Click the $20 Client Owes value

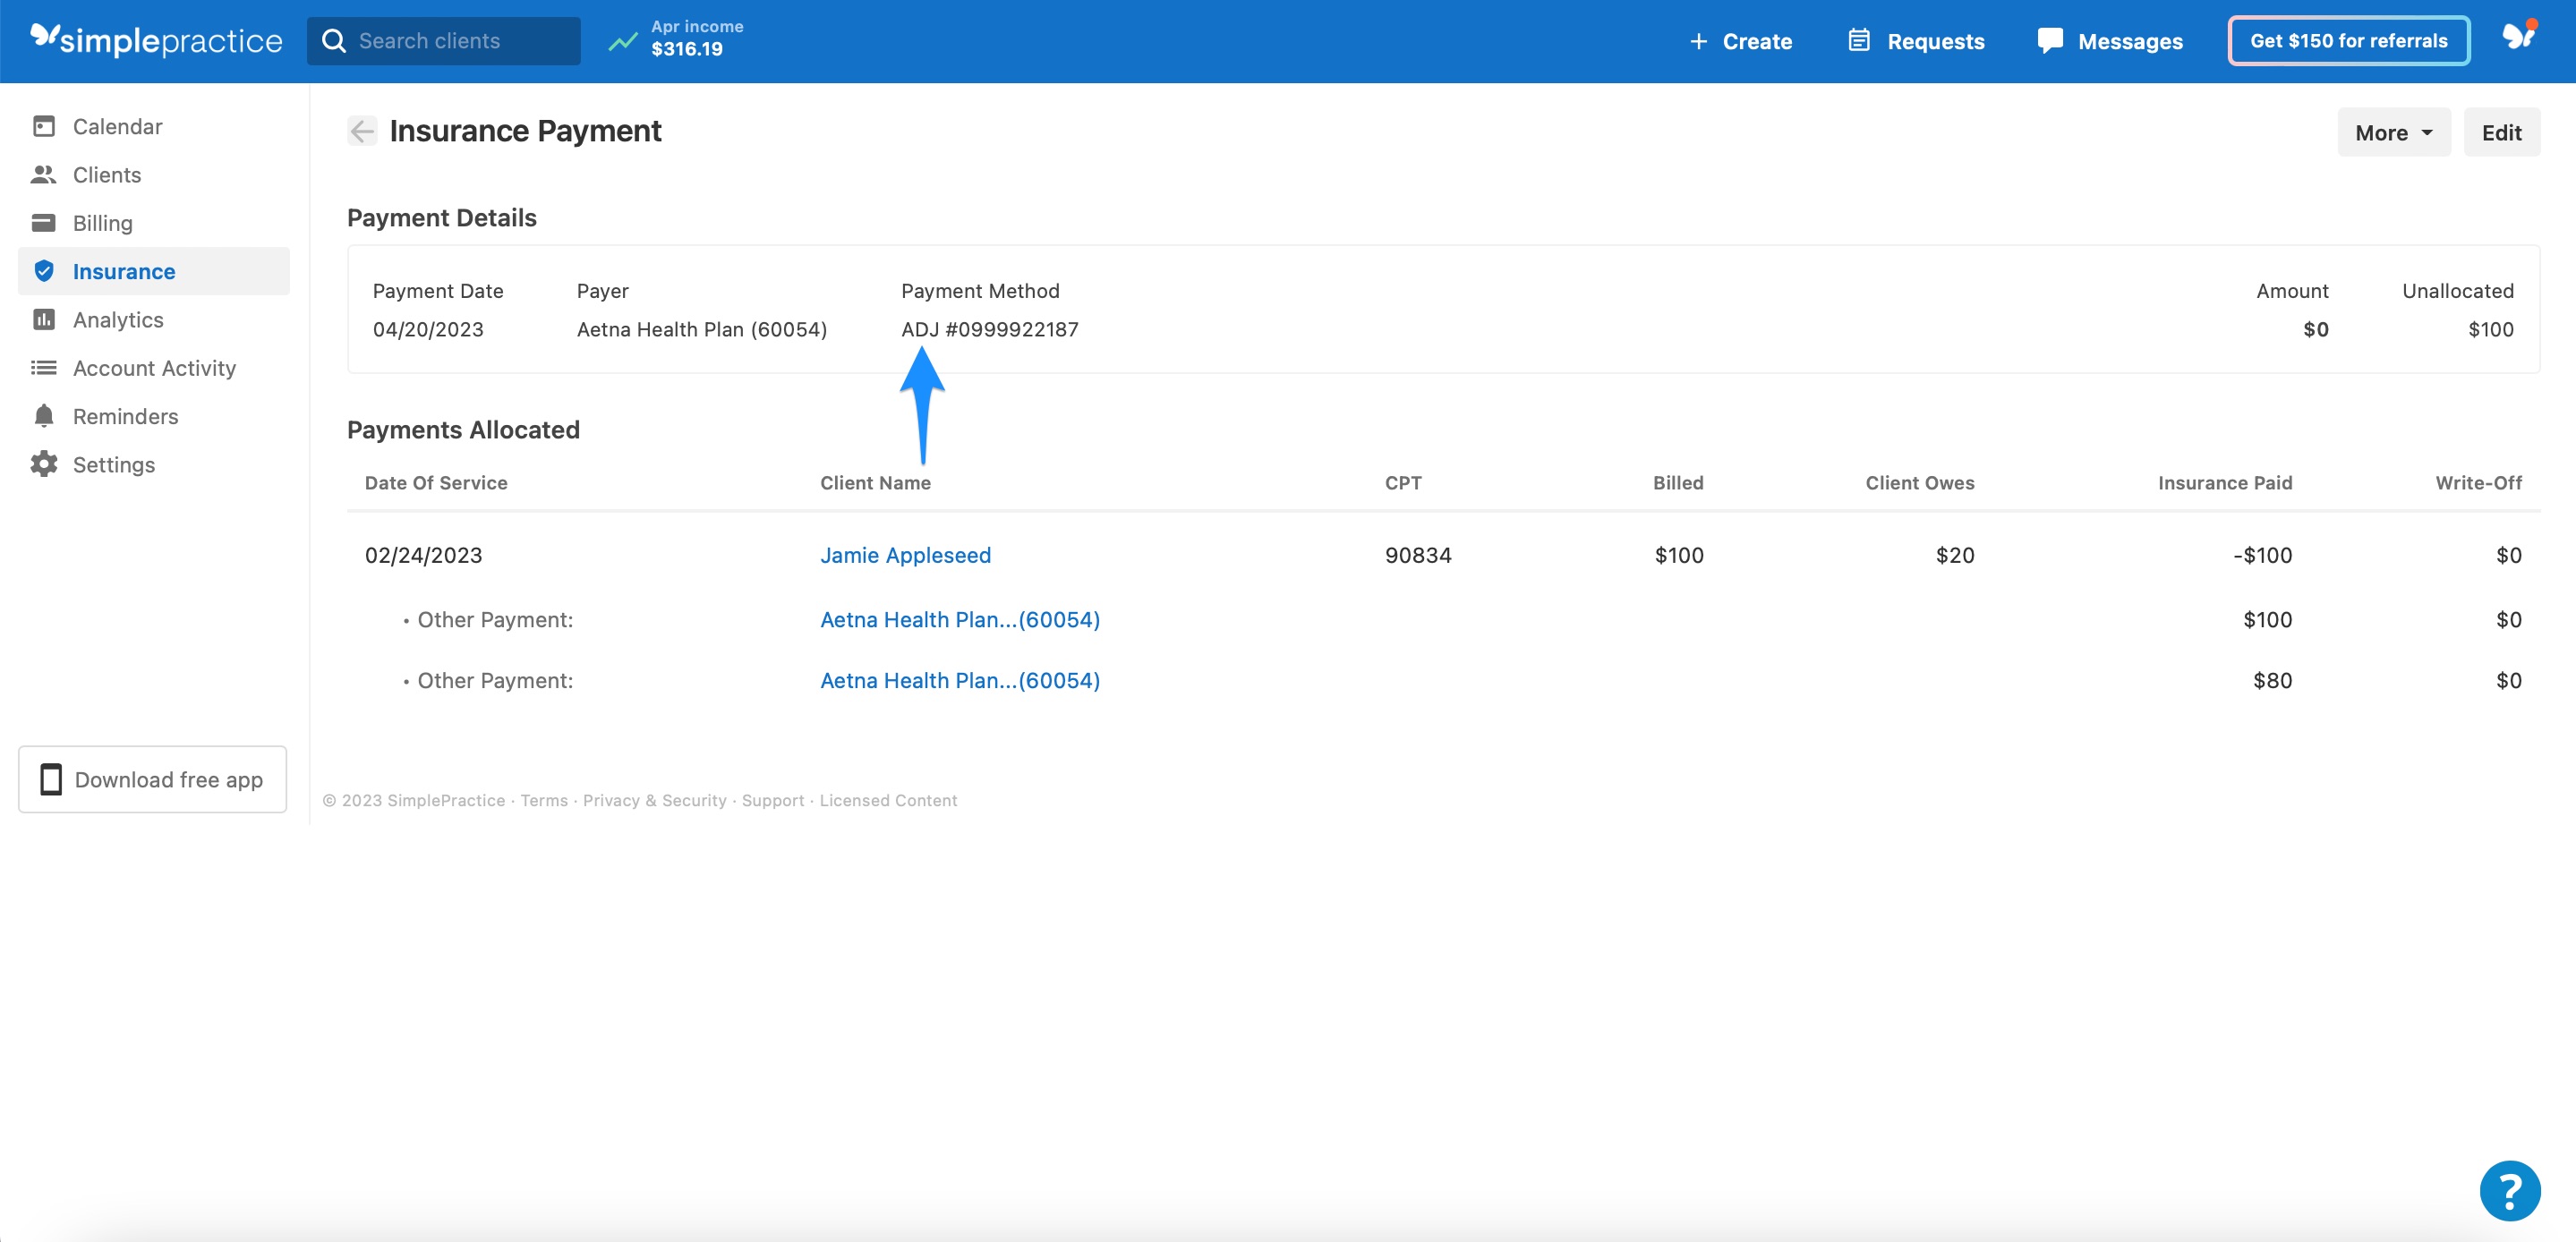(x=1955, y=555)
